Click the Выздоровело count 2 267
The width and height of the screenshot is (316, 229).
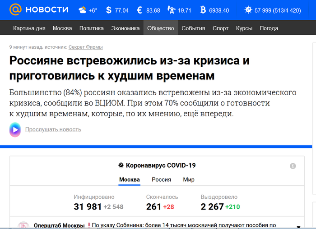[x=212, y=206]
